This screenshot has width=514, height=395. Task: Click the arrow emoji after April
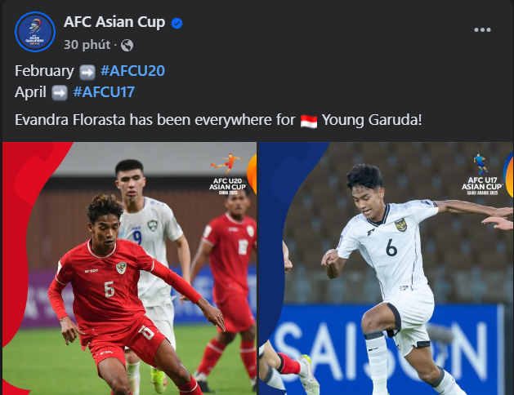[x=60, y=93]
